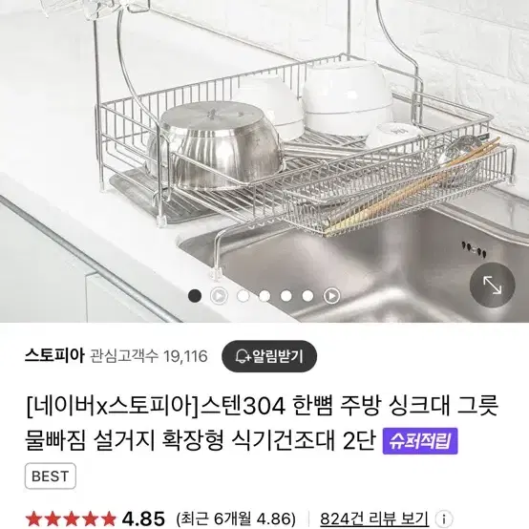The height and width of the screenshot is (529, 529).
Task: Tap the 슈퍼적립 purple badge
Action: click(x=420, y=441)
